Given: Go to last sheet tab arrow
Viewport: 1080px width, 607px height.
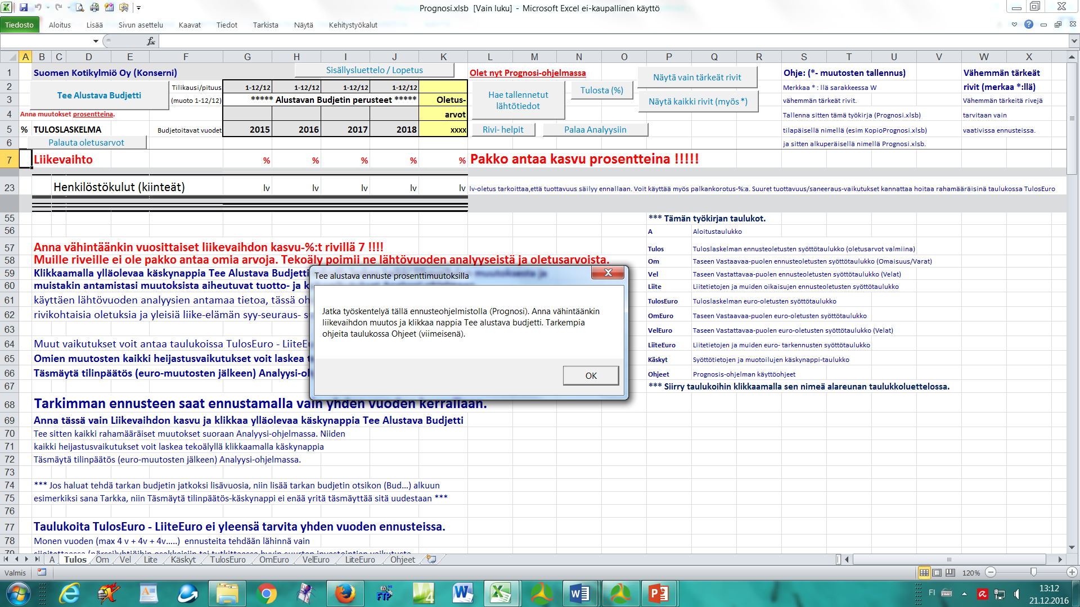Looking at the screenshot, I should [37, 559].
